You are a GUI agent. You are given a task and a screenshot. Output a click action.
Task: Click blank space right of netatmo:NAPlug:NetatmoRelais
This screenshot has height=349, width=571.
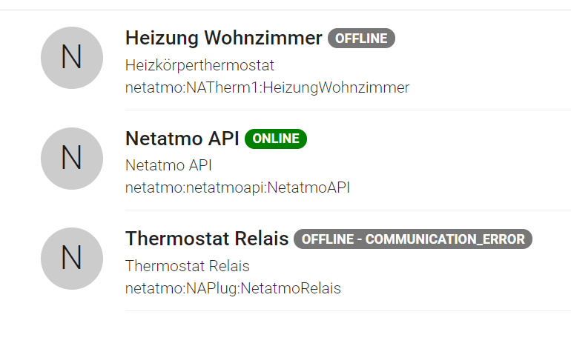coord(455,288)
